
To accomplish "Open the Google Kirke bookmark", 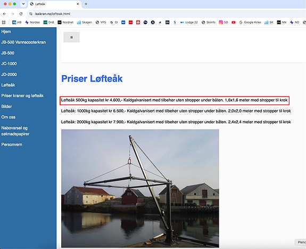I will pyautogui.click(x=250, y=22).
